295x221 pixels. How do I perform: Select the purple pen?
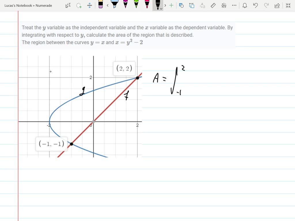125,5
